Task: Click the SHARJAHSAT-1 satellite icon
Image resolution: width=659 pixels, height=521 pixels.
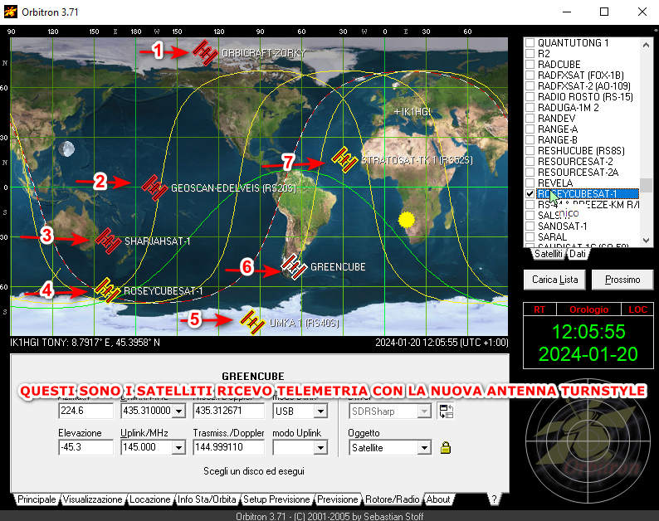Action: 108,241
